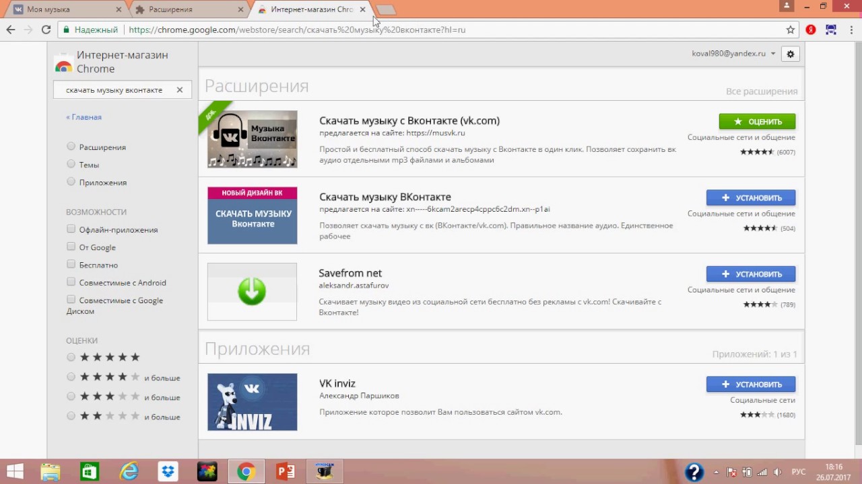
Task: Click Новый дизайн ВК extension thumbnail
Action: 252,215
